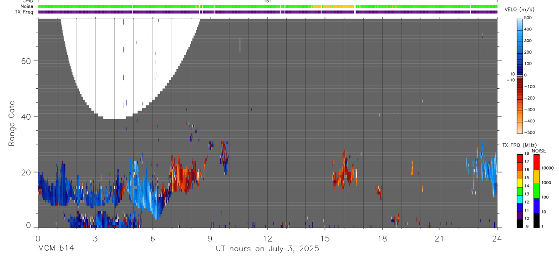
Task: Click the yellow segment of TX FRQ bar
Action: (520, 183)
